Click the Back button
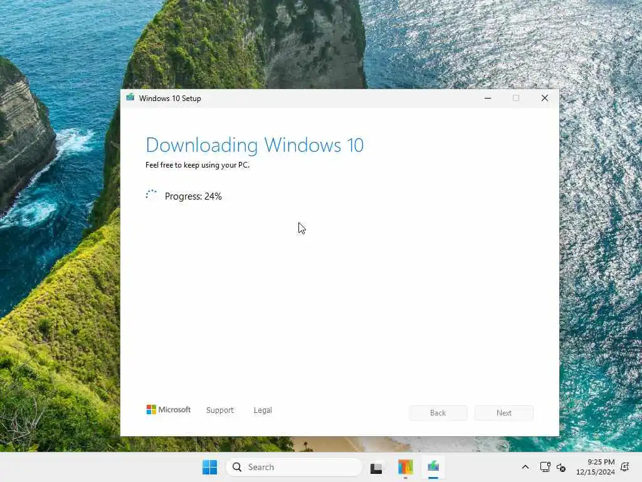 pyautogui.click(x=438, y=413)
